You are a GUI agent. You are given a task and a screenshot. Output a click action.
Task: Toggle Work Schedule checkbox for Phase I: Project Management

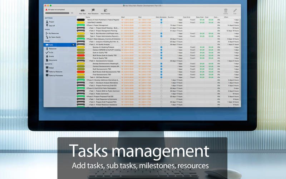161,25
